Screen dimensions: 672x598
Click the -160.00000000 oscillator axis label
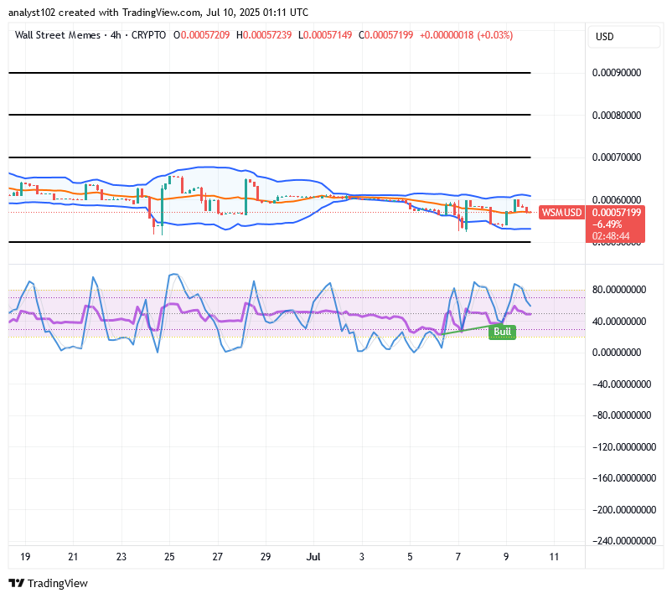pos(624,478)
